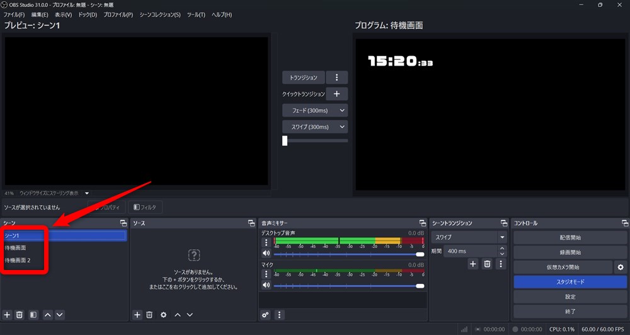Float the コントロール dock with the pop-out icon
This screenshot has height=335, width=630.
click(625, 223)
